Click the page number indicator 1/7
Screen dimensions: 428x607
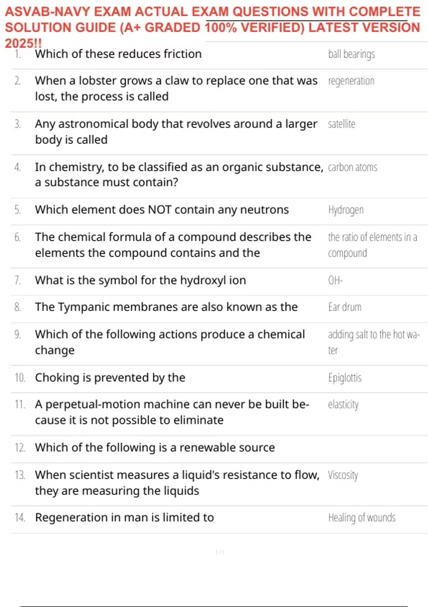tap(220, 552)
